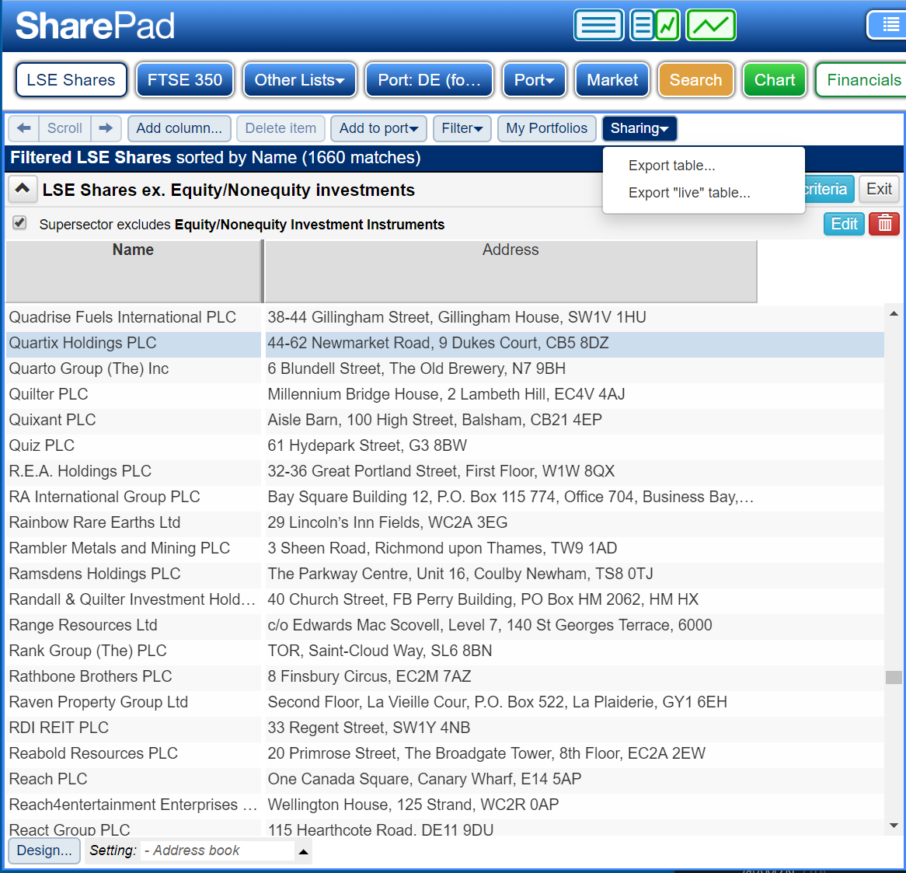This screenshot has width=906, height=873.
Task: Select Ramsdens Holdings PLC
Action: tap(445, 574)
